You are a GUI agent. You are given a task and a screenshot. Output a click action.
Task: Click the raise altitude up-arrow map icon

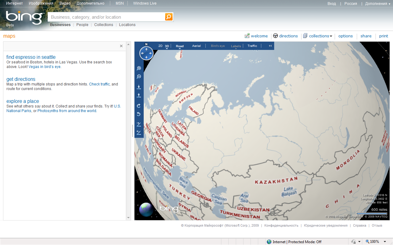[x=139, y=95]
